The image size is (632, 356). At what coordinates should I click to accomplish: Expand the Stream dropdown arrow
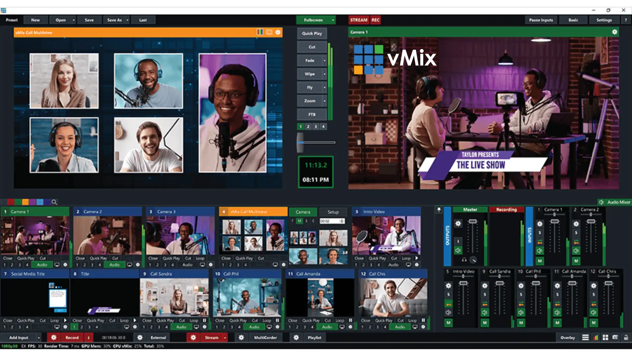pyautogui.click(x=225, y=338)
